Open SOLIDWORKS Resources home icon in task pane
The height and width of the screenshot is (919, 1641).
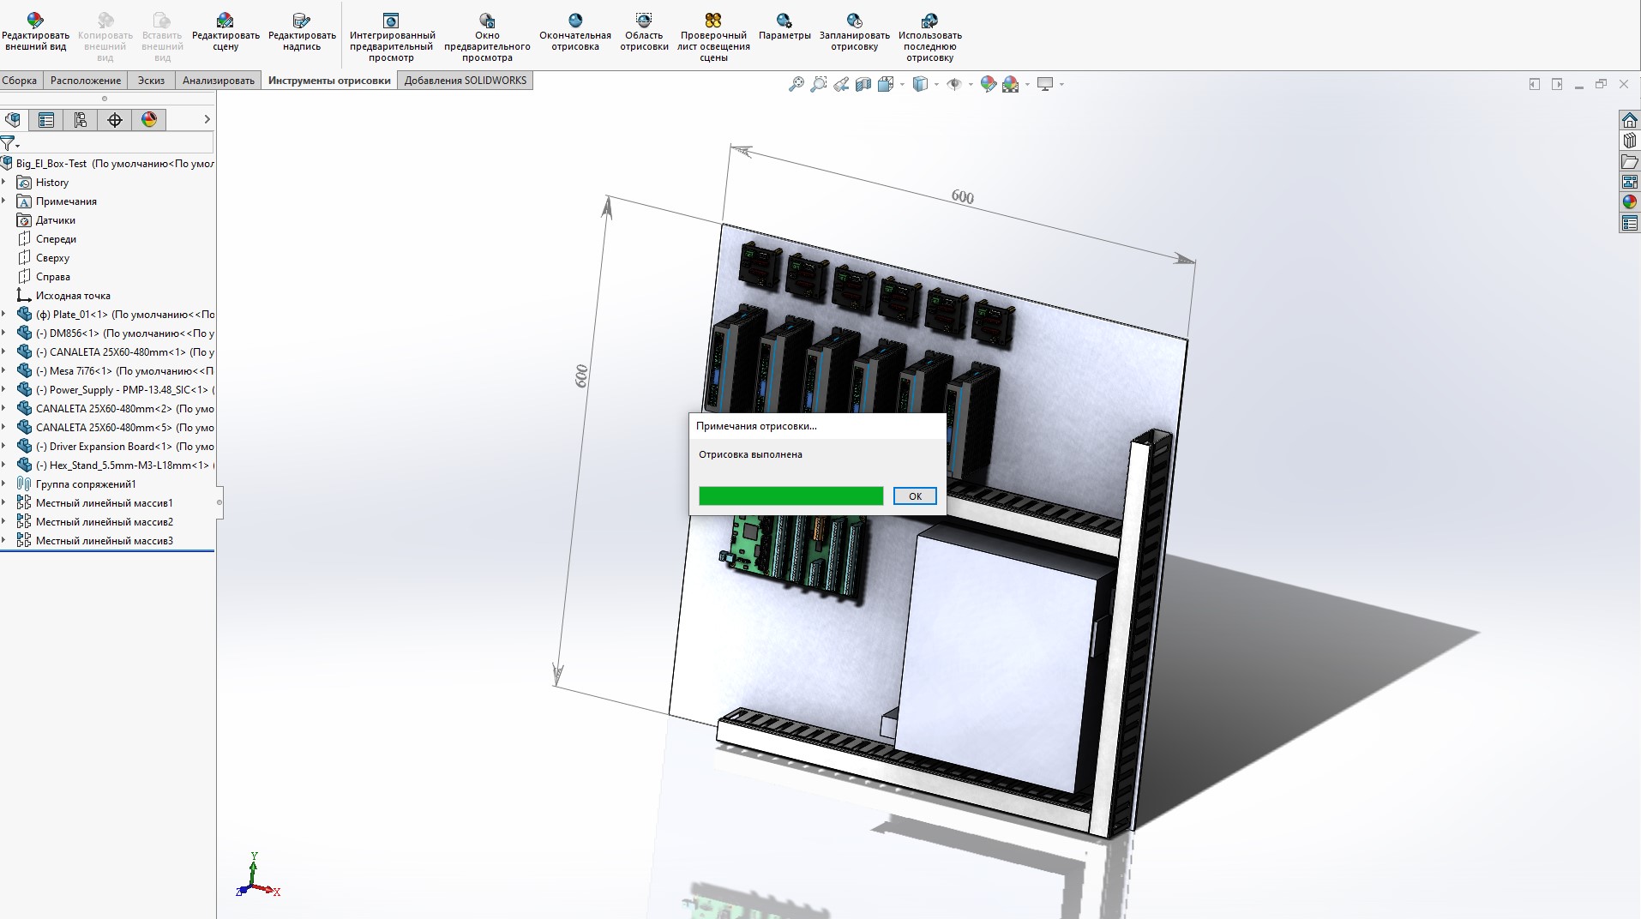pos(1630,120)
